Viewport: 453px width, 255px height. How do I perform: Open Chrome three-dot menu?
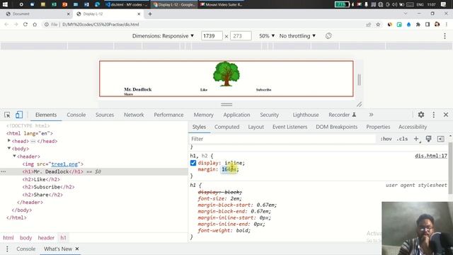coord(447,25)
